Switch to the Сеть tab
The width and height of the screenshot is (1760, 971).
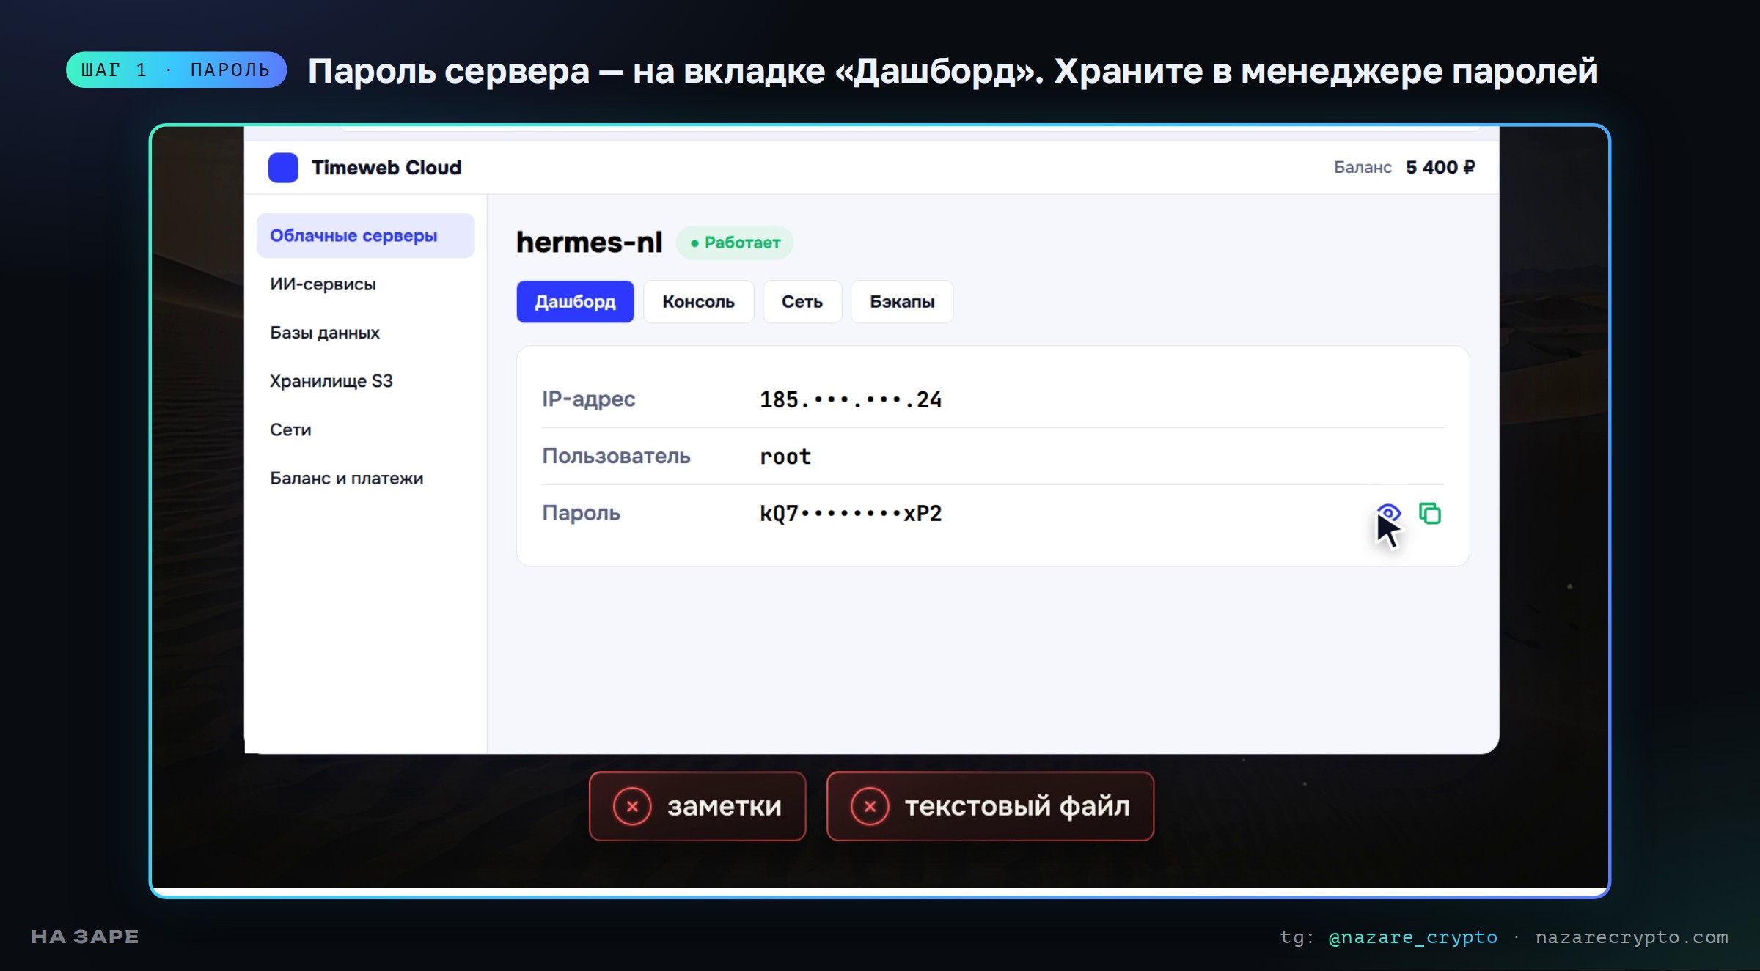point(802,301)
